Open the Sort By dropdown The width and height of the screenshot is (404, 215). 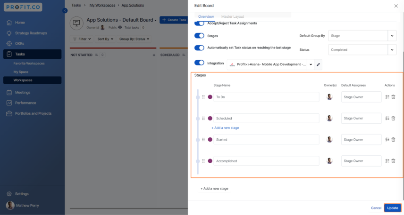[x=105, y=39]
